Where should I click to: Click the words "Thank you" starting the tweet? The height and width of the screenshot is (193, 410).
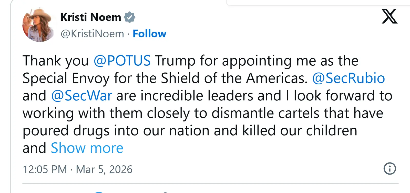pos(56,61)
